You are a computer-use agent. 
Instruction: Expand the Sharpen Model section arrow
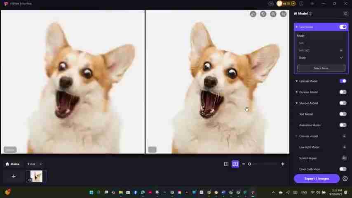pos(296,103)
